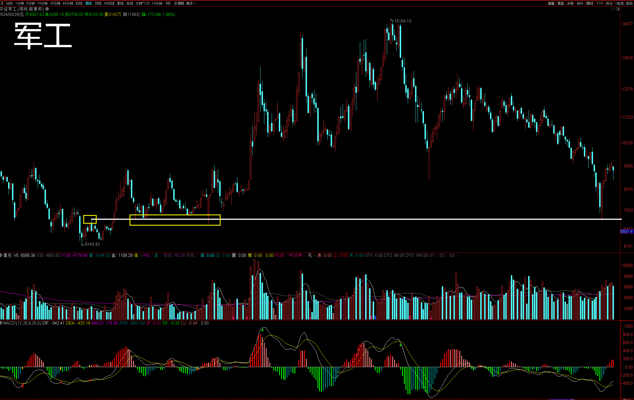Switch to the 月线 monthly chart tab

coord(98,3)
